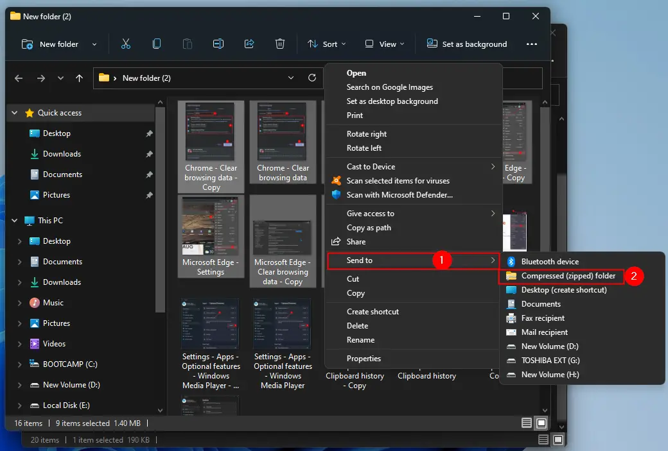Collapse the Quick access tree node
This screenshot has width=668, height=451.
[15, 113]
